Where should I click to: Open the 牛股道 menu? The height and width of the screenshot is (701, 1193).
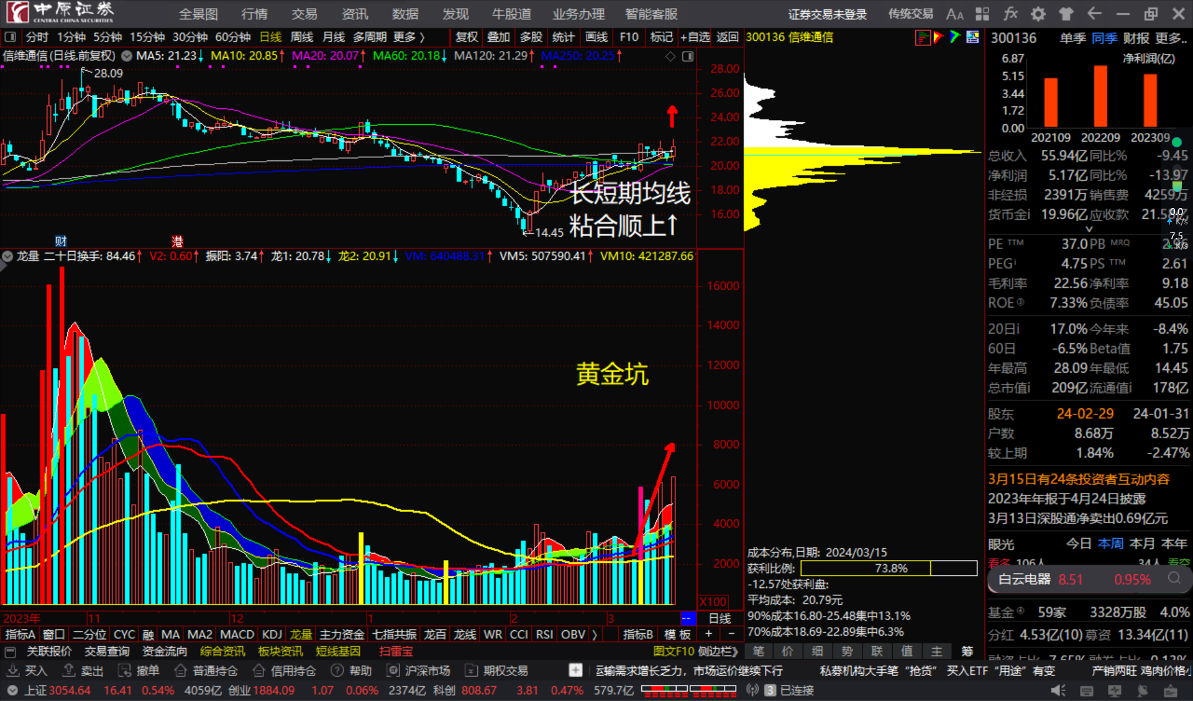(511, 13)
